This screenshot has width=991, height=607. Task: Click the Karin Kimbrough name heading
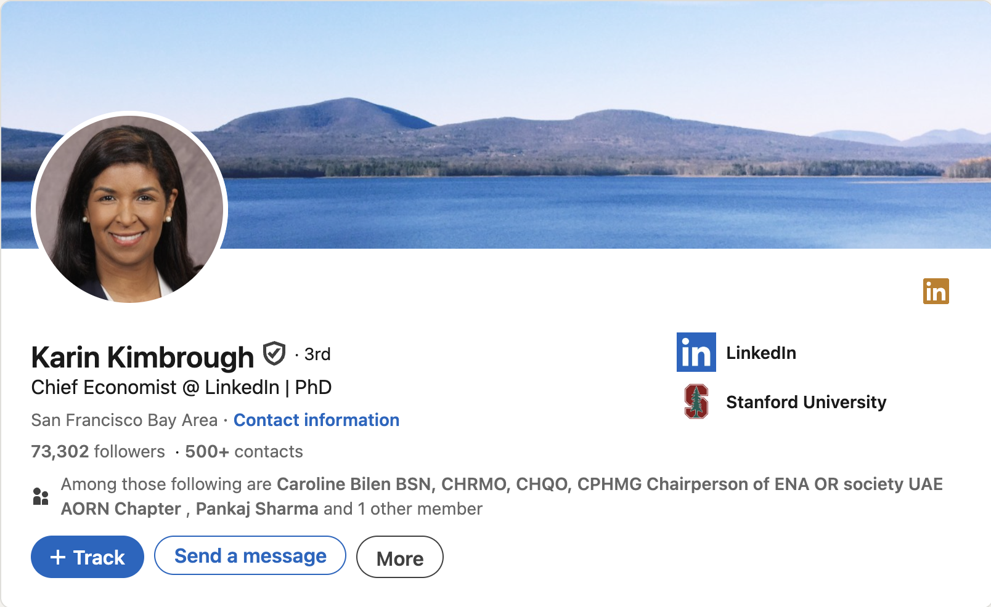click(x=142, y=357)
